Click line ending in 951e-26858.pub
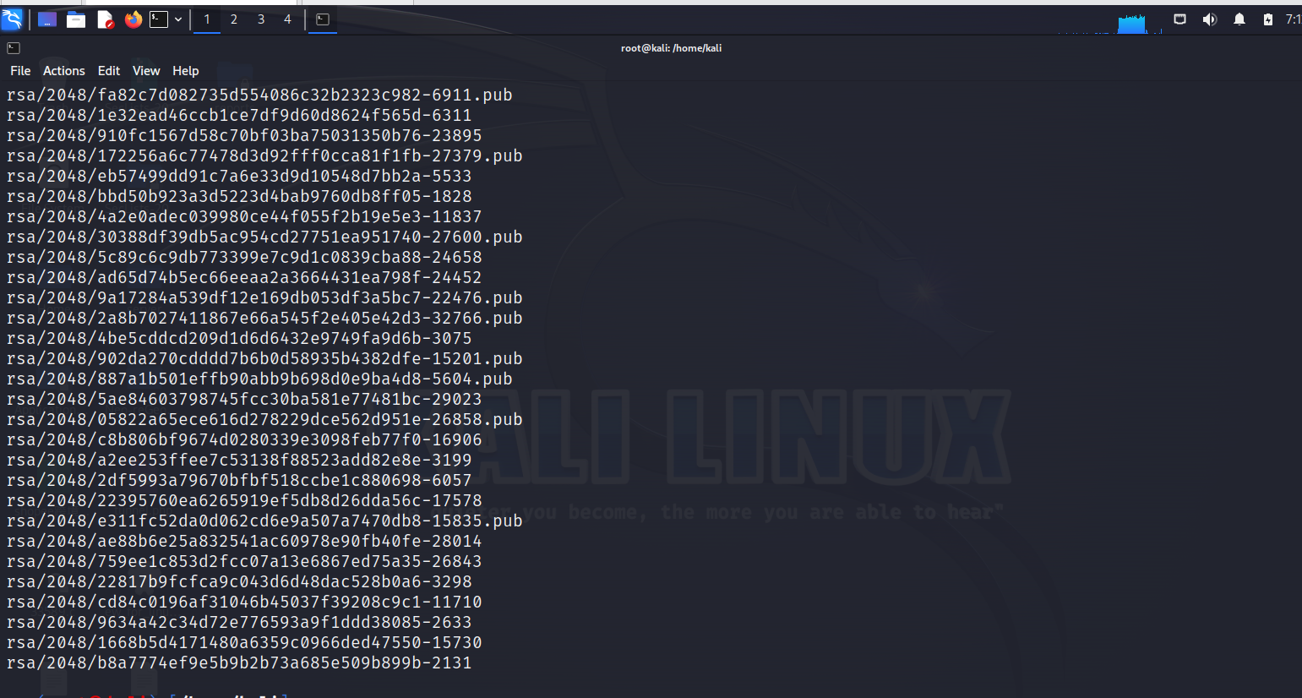 [264, 419]
